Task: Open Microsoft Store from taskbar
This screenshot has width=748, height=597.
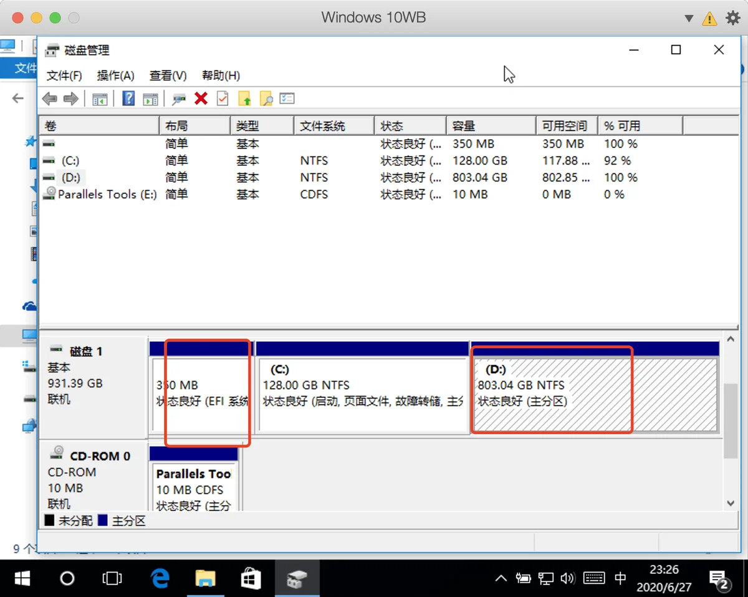Action: pyautogui.click(x=251, y=579)
